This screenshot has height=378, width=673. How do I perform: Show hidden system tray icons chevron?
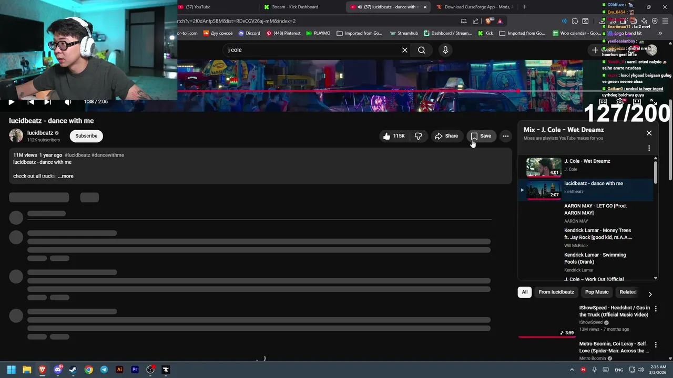pos(572,370)
